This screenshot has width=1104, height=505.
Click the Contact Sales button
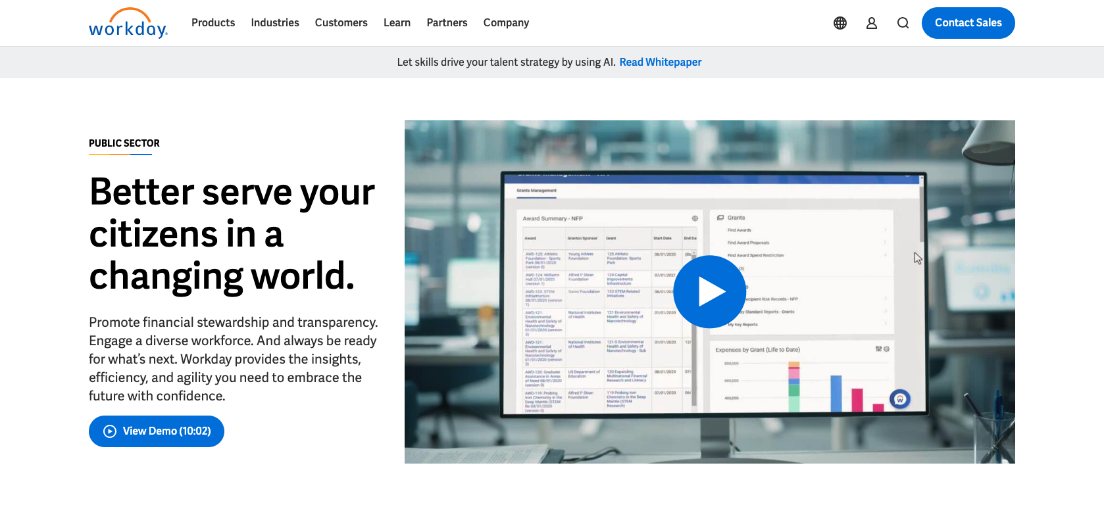(x=968, y=23)
